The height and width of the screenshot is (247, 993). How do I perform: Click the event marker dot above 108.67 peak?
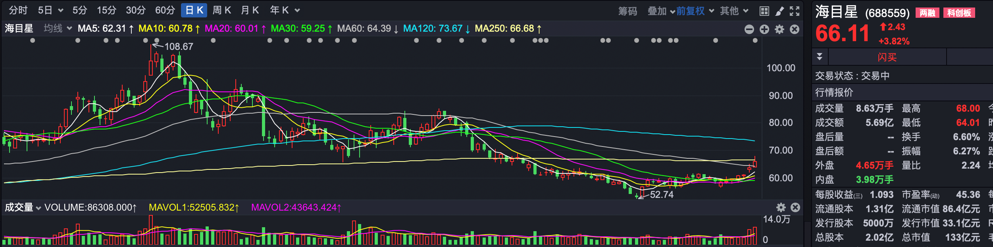(157, 40)
